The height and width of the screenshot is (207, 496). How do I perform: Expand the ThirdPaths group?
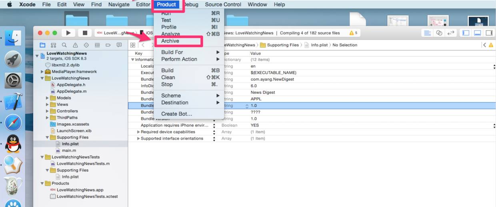coord(47,118)
